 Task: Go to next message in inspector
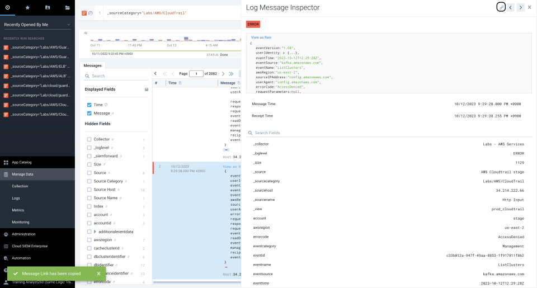tap(521, 7)
